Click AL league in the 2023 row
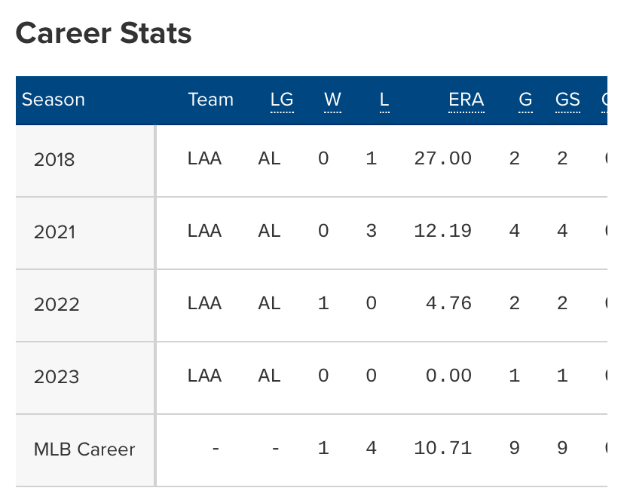The height and width of the screenshot is (494, 624). [x=269, y=376]
